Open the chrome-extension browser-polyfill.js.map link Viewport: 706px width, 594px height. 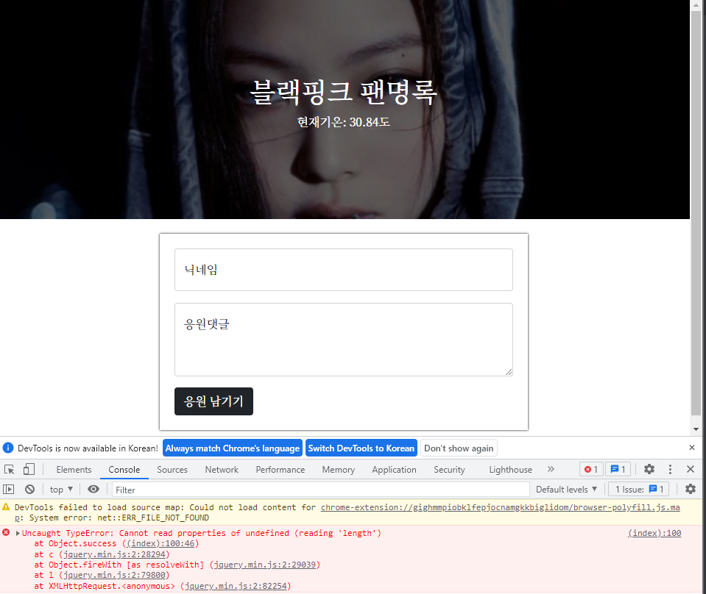pyautogui.click(x=500, y=508)
